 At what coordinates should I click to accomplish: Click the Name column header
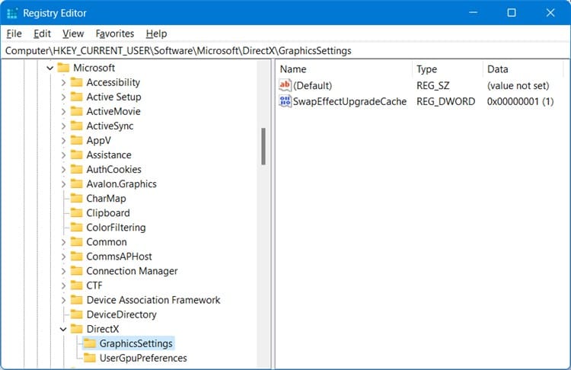344,69
